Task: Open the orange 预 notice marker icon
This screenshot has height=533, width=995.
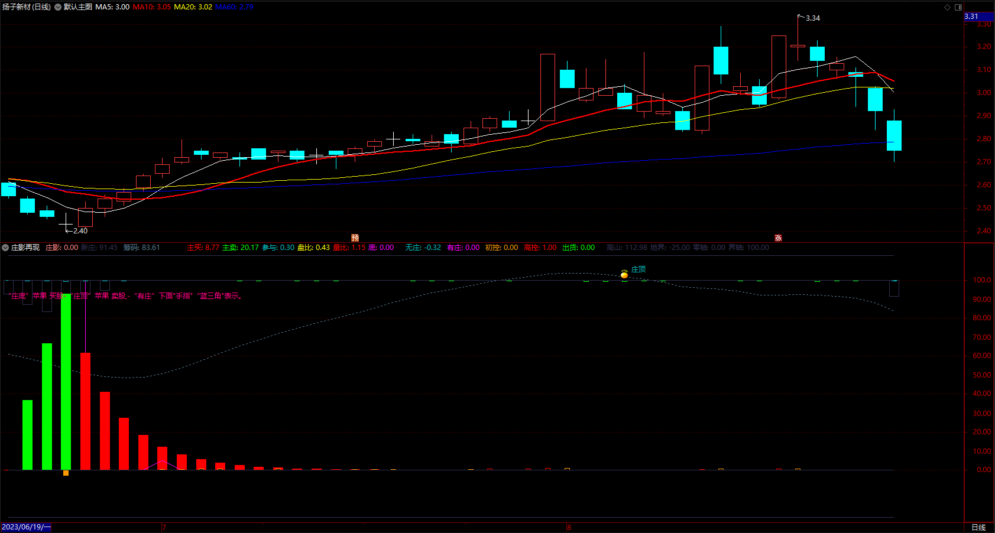Action: click(355, 238)
